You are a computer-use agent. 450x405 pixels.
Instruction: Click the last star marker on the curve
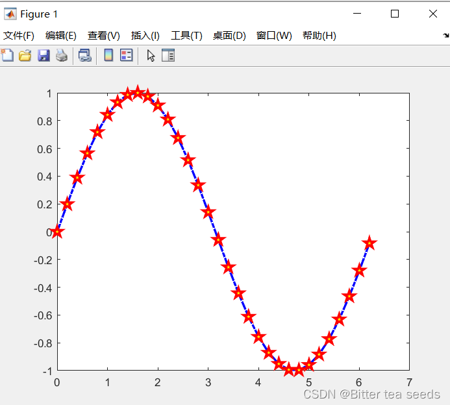[369, 243]
